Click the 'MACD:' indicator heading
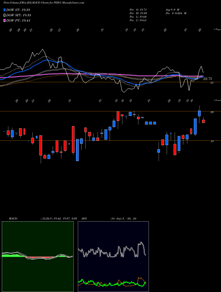This screenshot has height=292, width=221. (13, 219)
